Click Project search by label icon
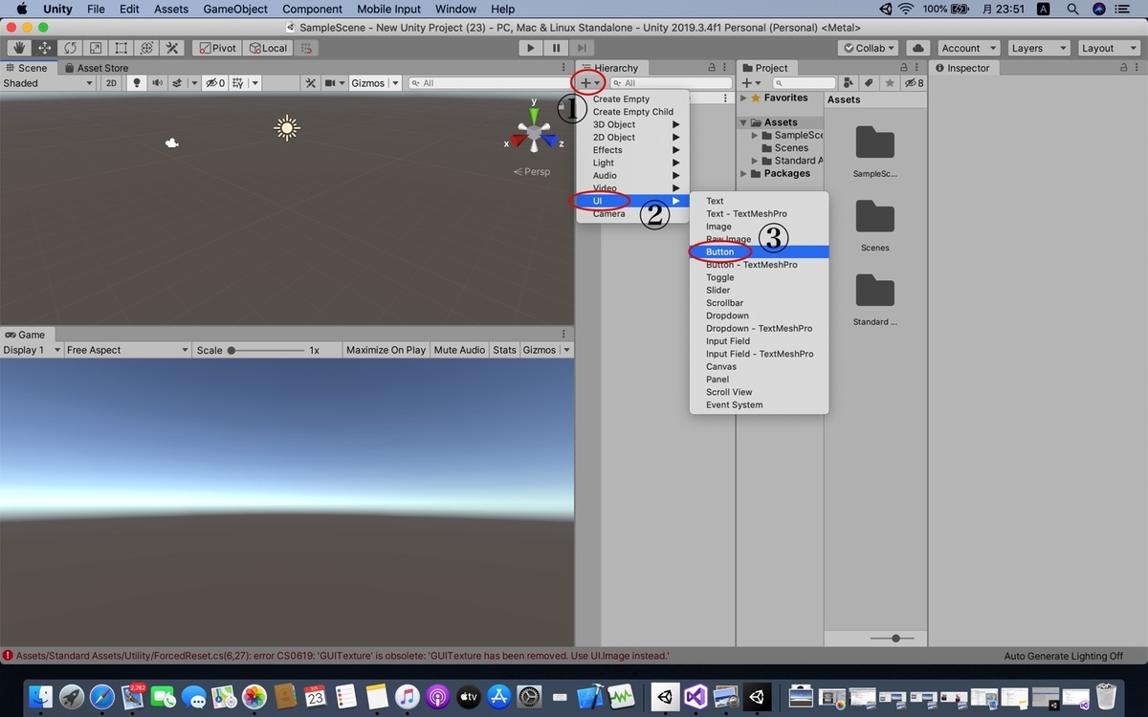Viewport: 1148px width, 717px height. tap(870, 83)
